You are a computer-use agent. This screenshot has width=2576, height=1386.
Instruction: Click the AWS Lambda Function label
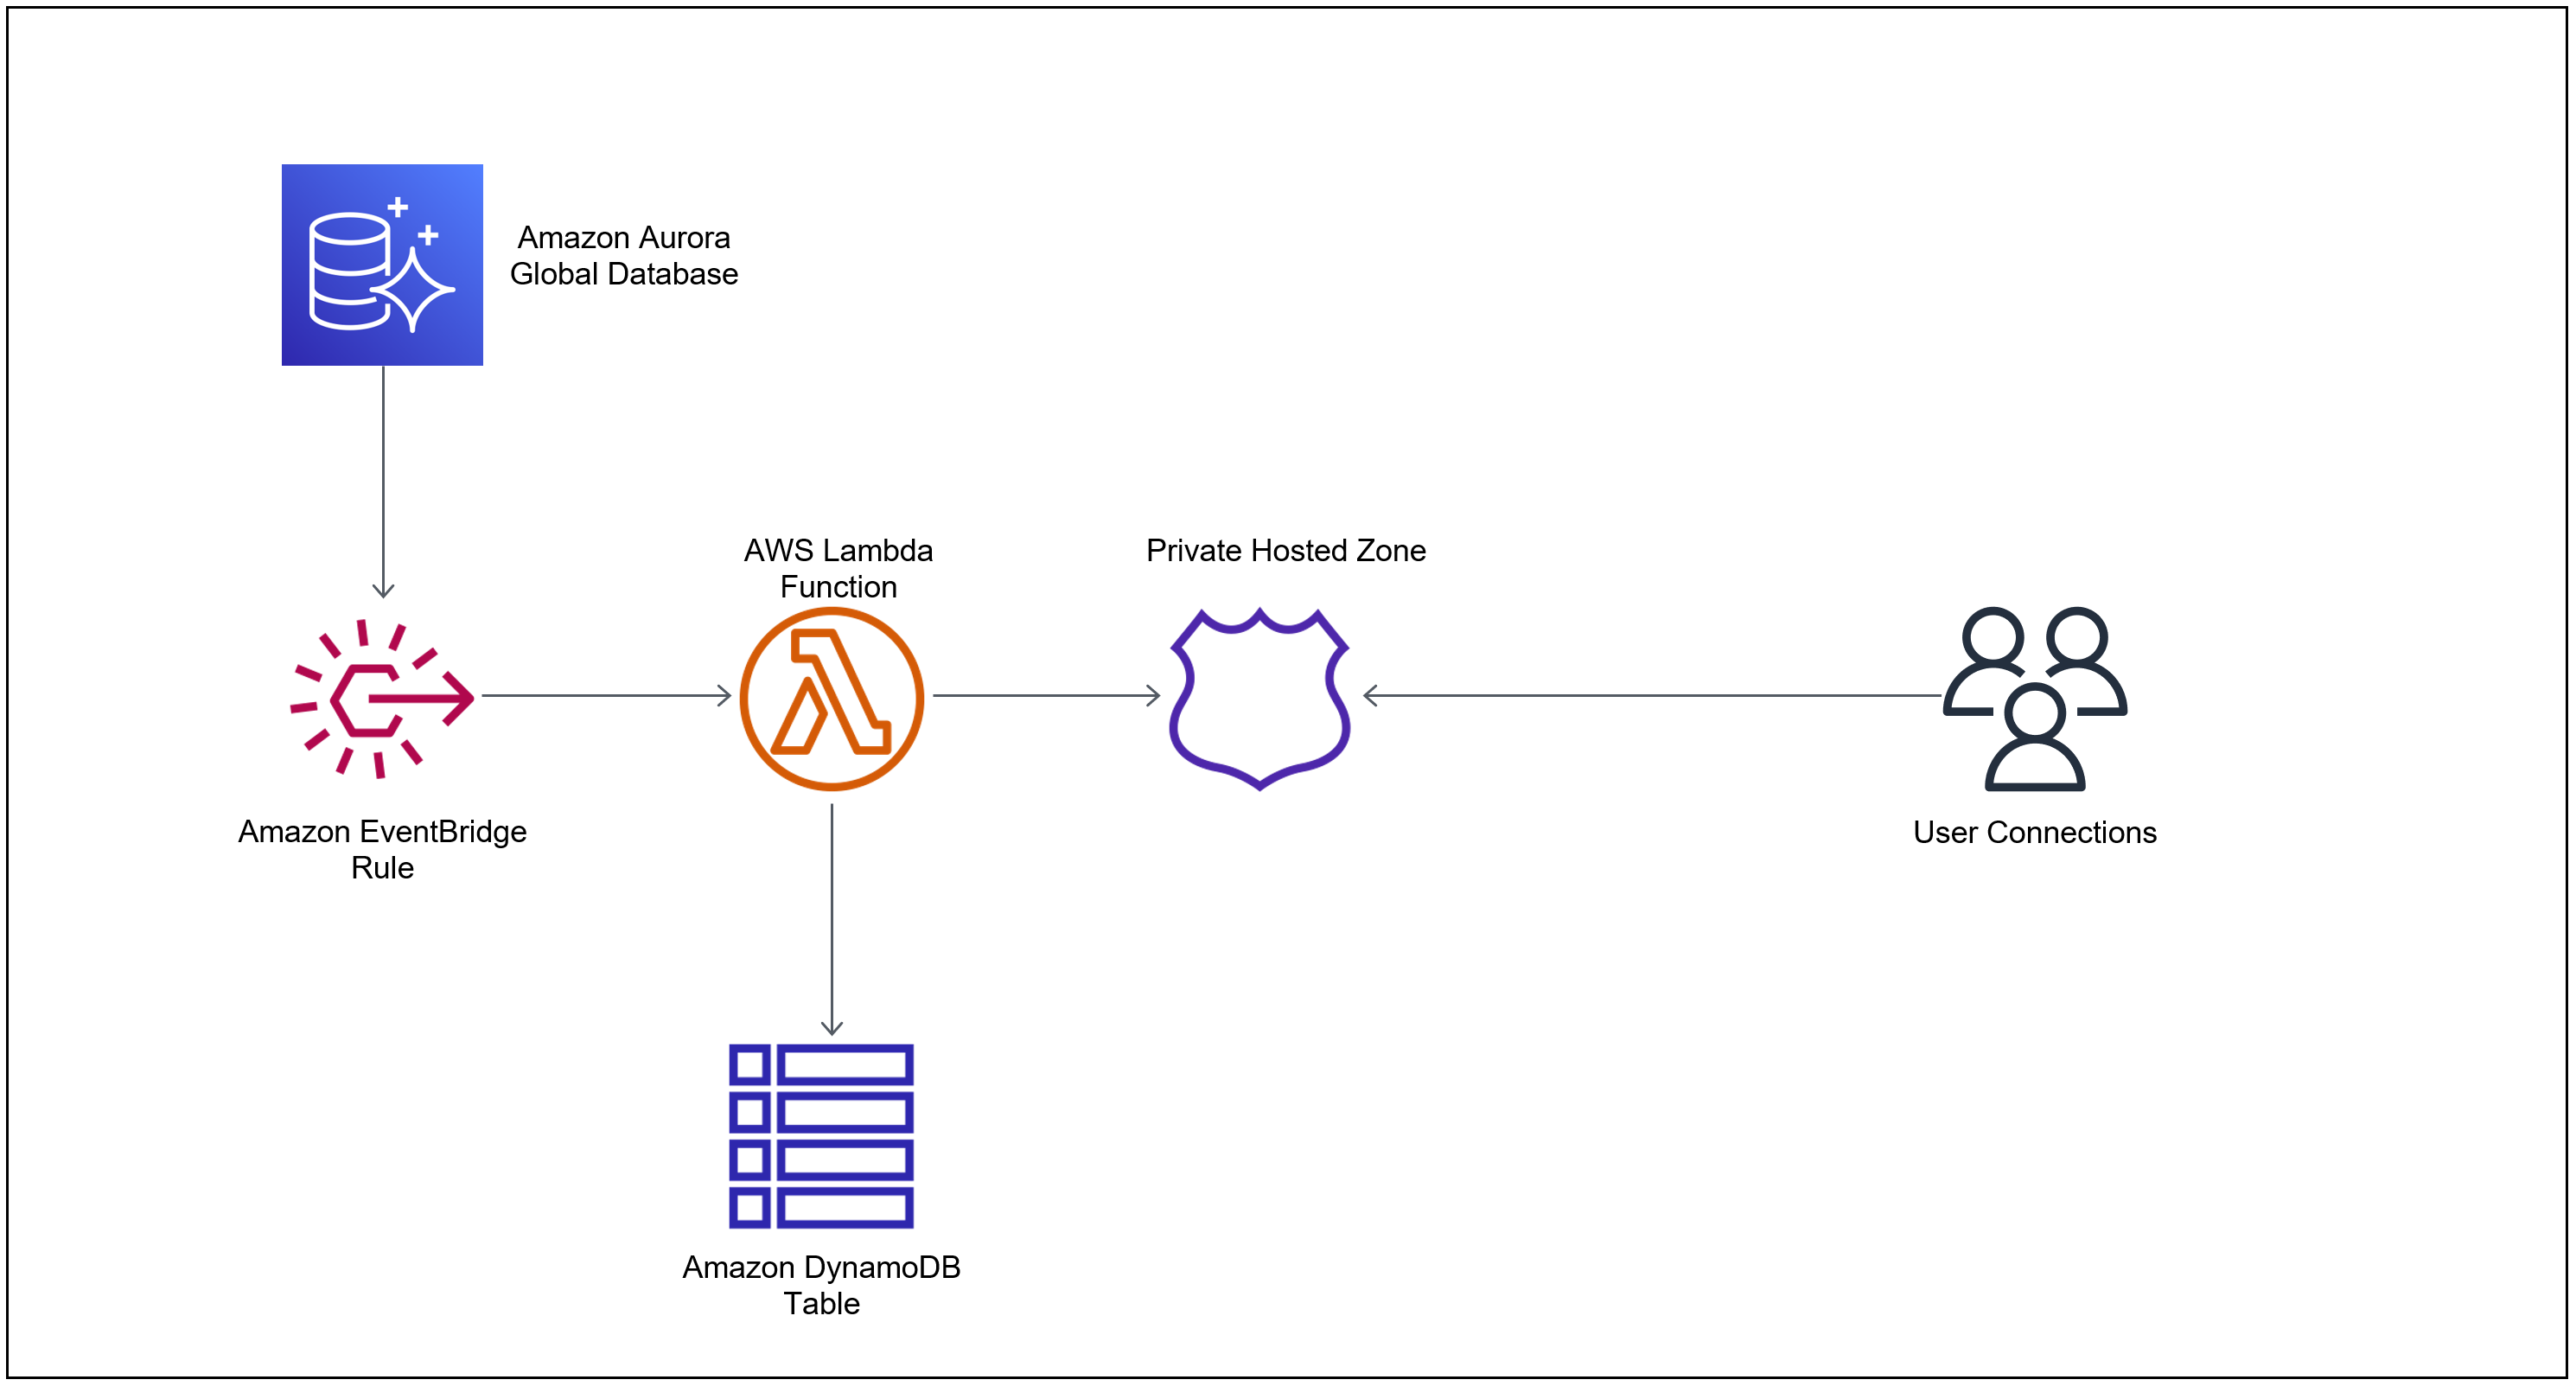(x=838, y=568)
